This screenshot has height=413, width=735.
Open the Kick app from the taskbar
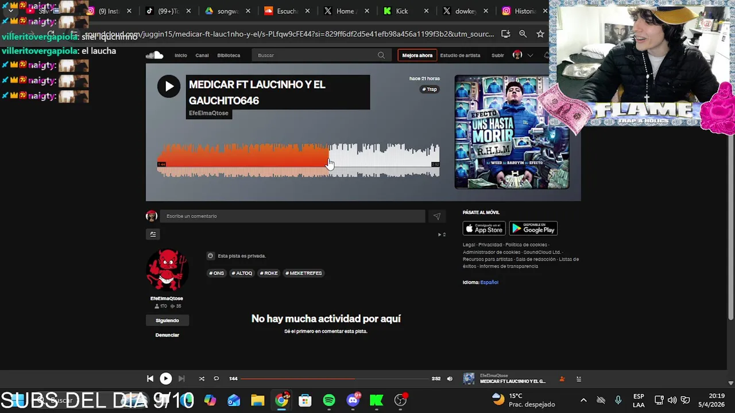pyautogui.click(x=376, y=400)
